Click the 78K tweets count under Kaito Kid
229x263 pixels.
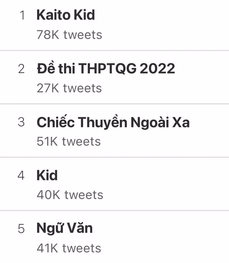click(69, 35)
